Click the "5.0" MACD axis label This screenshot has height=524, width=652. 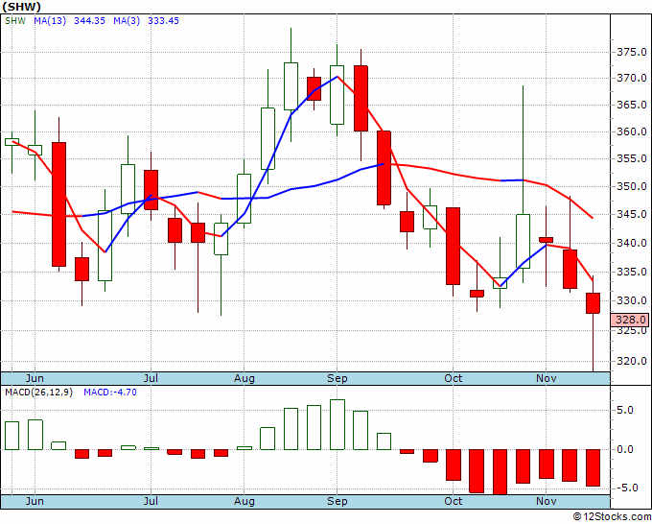tap(625, 411)
